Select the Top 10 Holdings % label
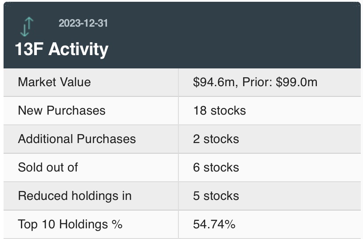 coord(70,224)
